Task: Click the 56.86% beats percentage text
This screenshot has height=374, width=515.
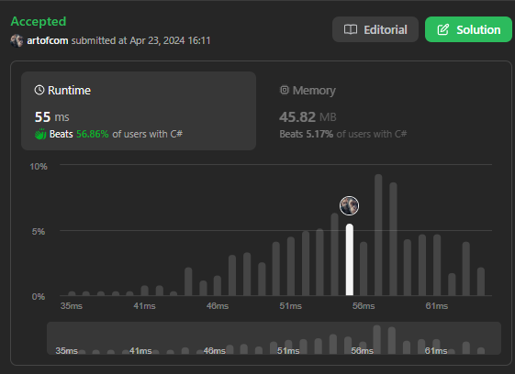Action: (93, 134)
